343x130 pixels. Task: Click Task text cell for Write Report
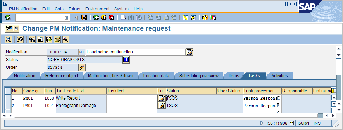[132, 98]
